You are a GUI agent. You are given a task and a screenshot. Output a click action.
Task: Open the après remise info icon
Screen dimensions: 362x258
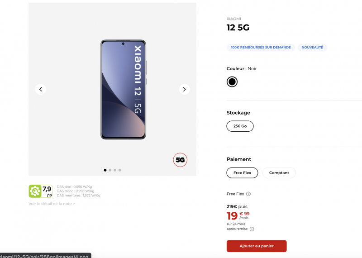click(252, 229)
